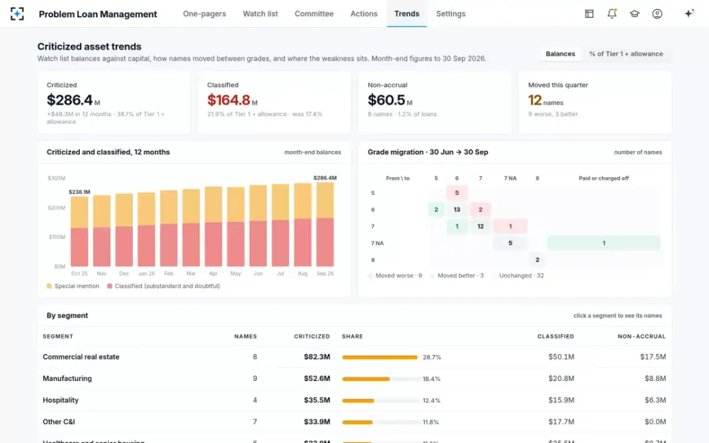Open the notifications bell
The width and height of the screenshot is (709, 443).
point(612,14)
